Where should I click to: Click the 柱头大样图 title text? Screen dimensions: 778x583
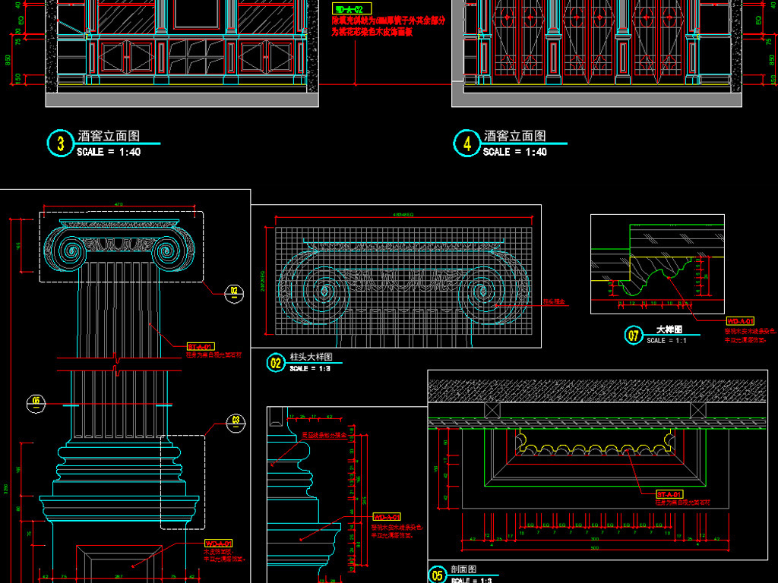pyautogui.click(x=311, y=357)
